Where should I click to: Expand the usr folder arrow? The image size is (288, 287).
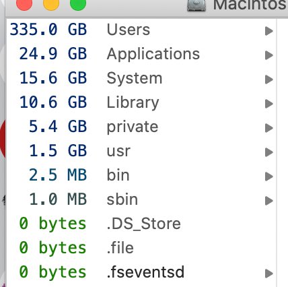coord(268,152)
